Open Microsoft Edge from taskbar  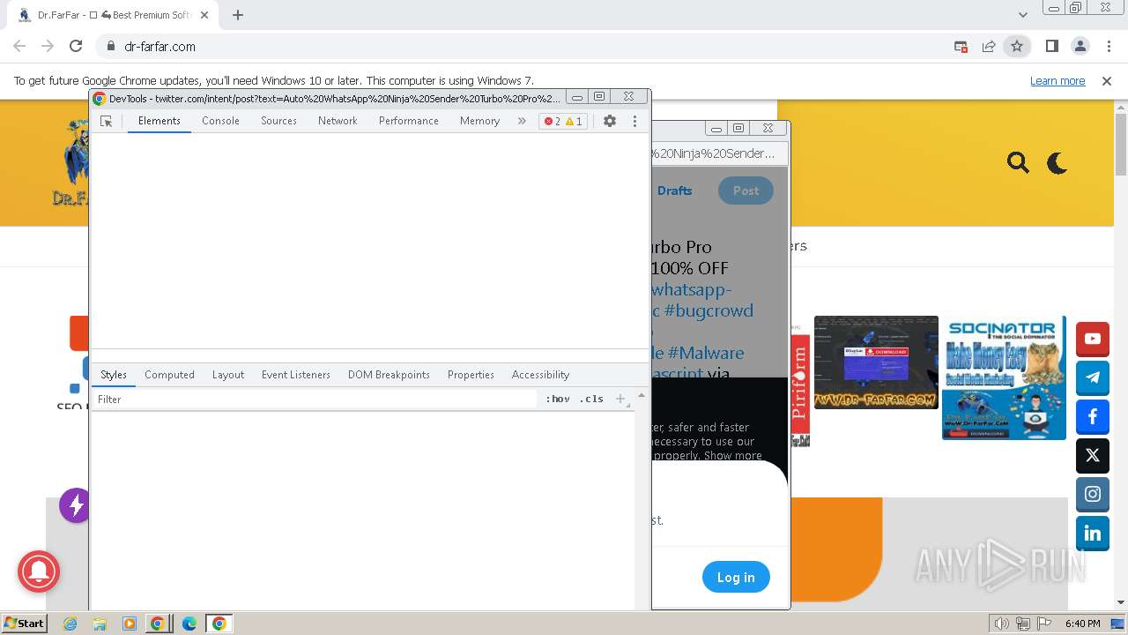(x=189, y=624)
